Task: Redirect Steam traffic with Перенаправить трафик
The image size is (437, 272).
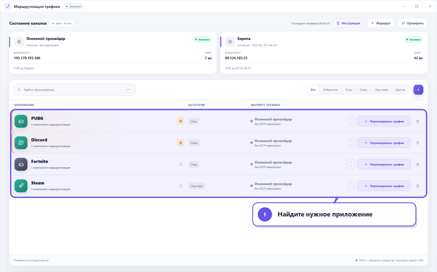Action: 384,186
